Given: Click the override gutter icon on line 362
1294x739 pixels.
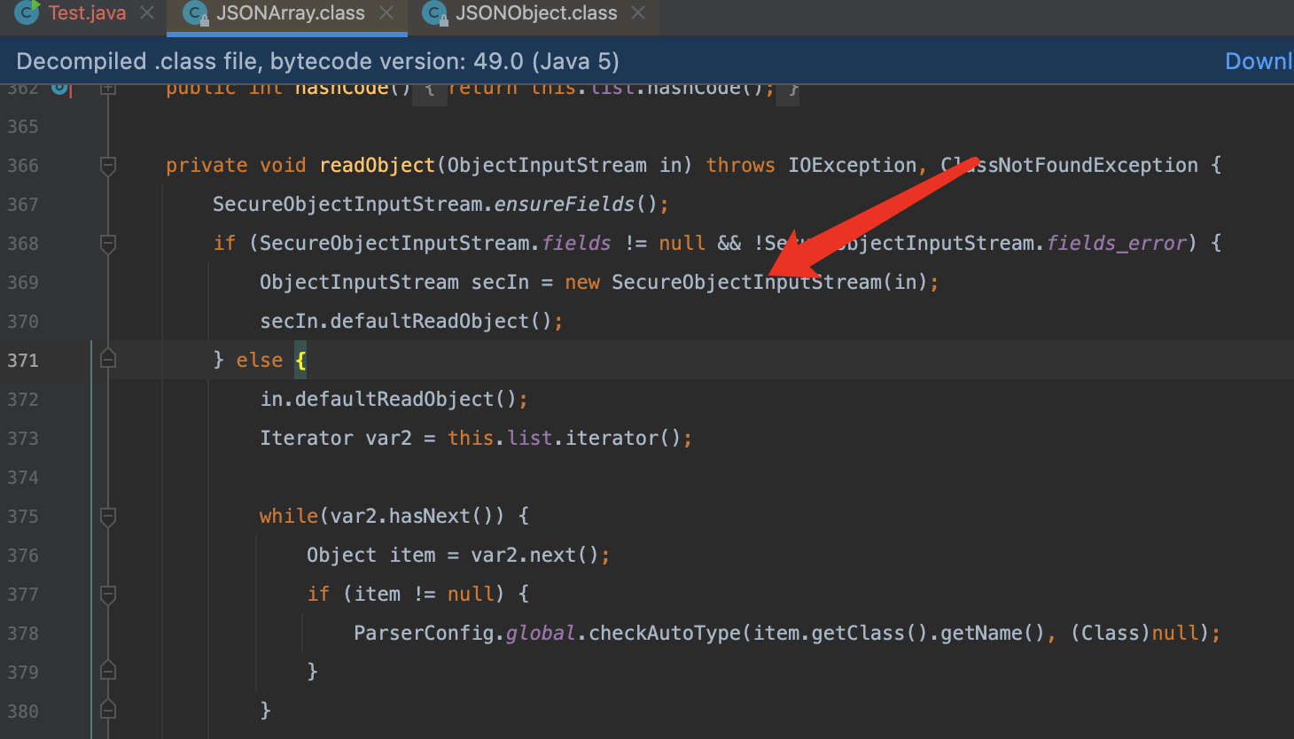Looking at the screenshot, I should coord(60,88).
